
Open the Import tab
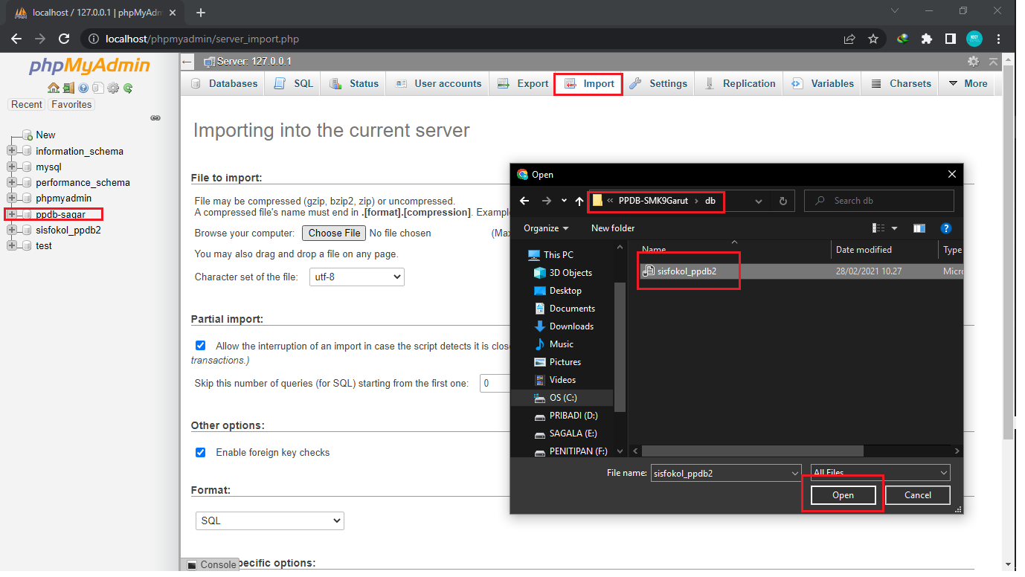(589, 83)
